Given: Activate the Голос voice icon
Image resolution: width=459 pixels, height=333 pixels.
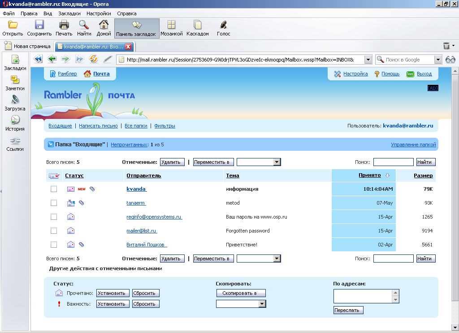Looking at the screenshot, I should (x=223, y=25).
